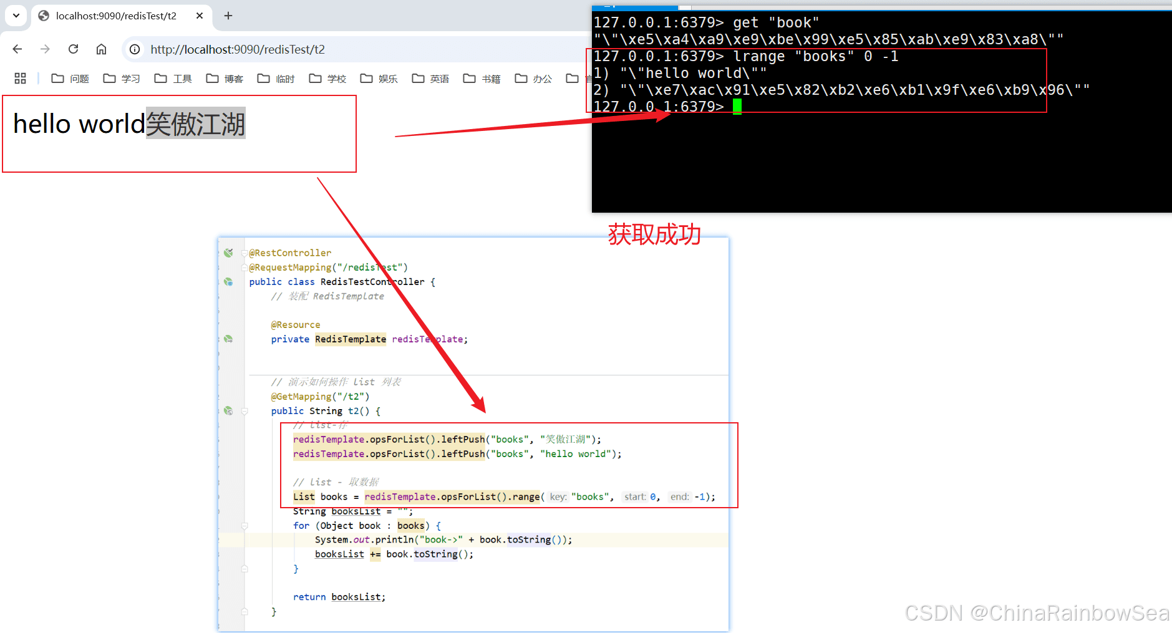This screenshot has width=1172, height=633.
Task: Collapse the for loop fold marker
Action: click(245, 526)
